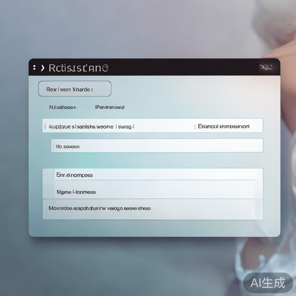Switch to the NJuahosen tab
296x296 pixels.
coord(63,108)
